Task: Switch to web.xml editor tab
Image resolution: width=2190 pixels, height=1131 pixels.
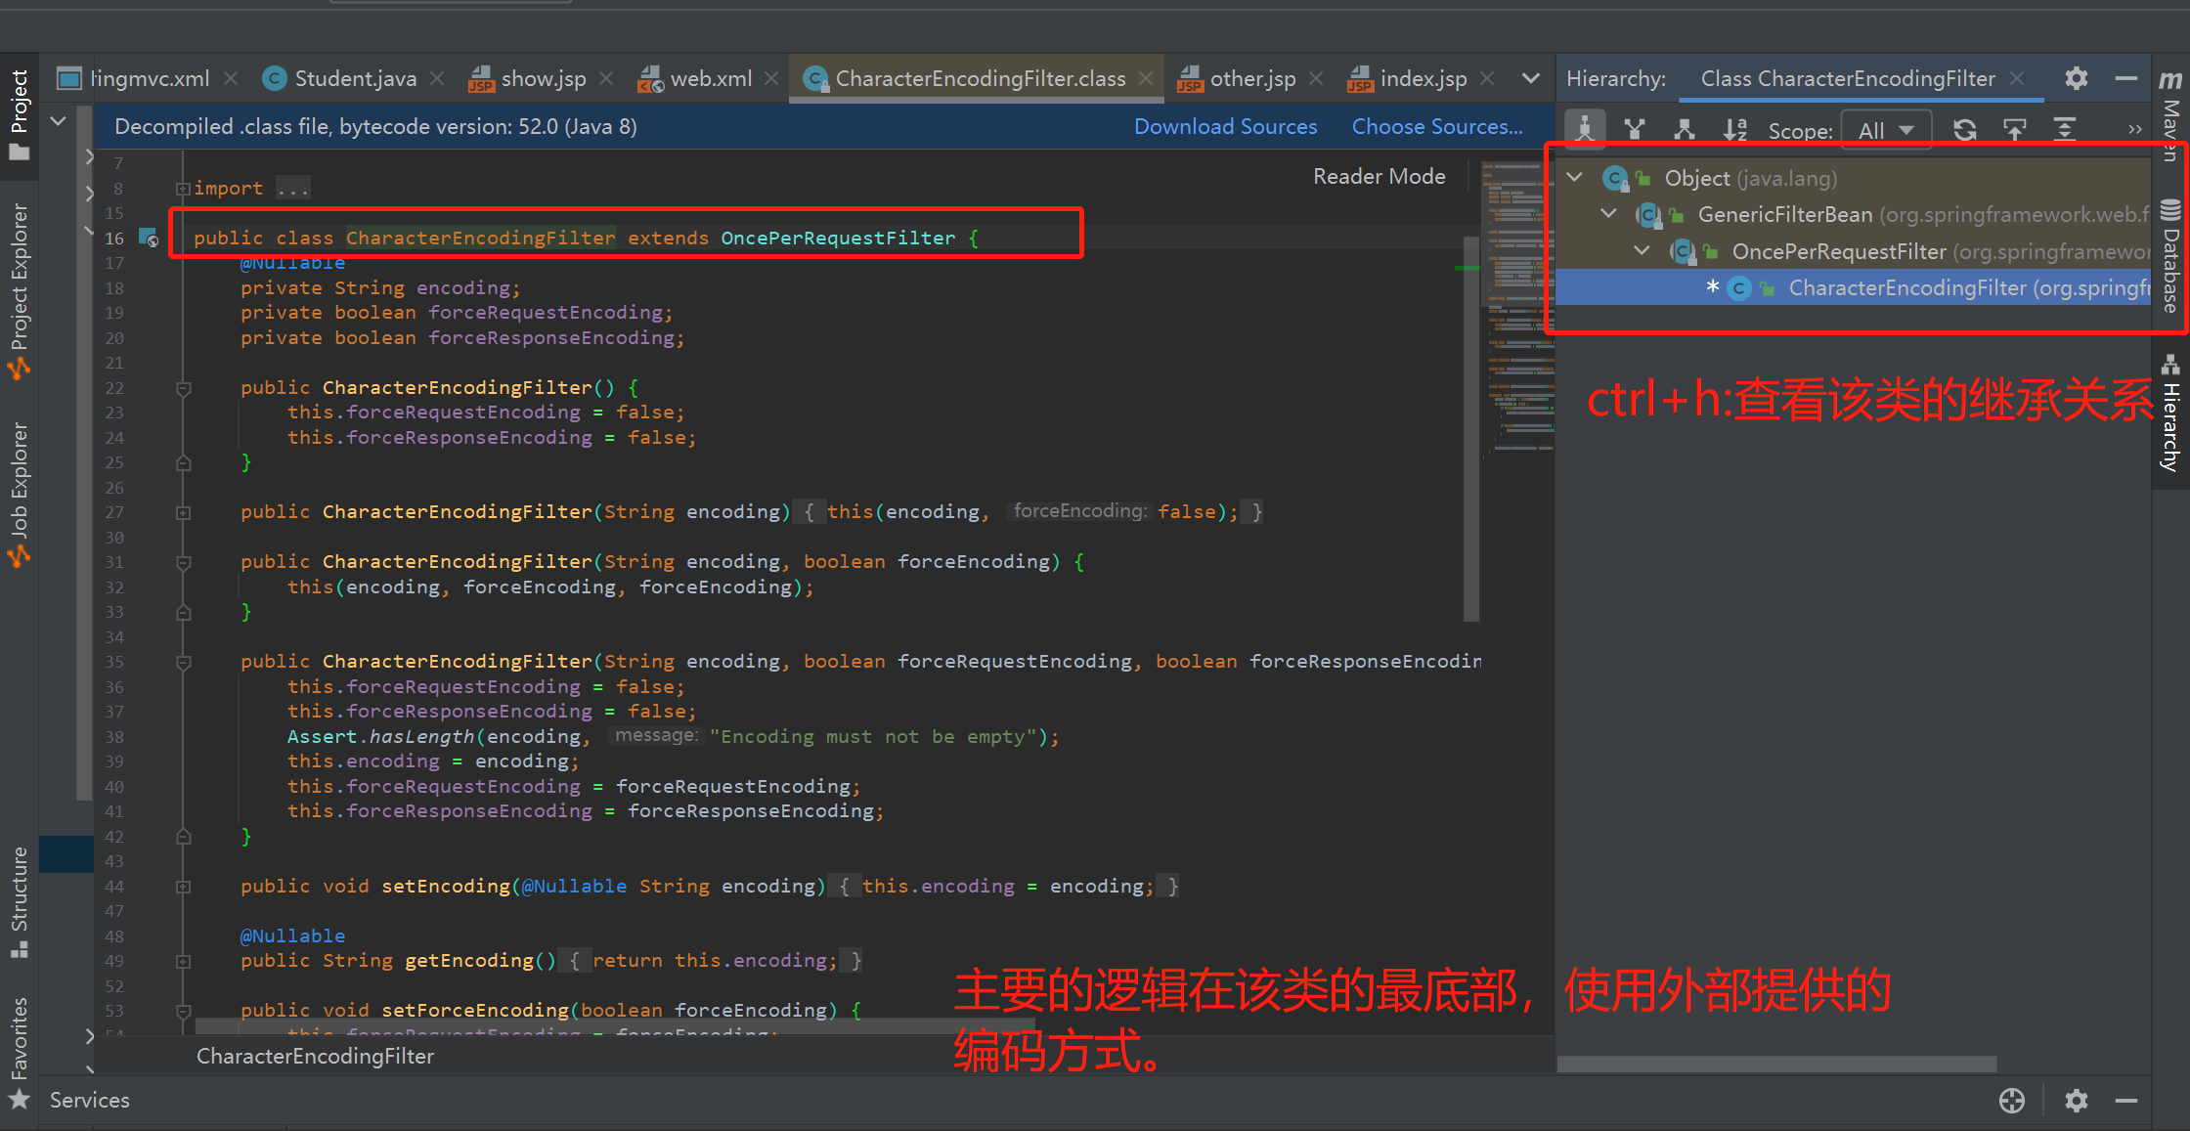Action: [710, 78]
